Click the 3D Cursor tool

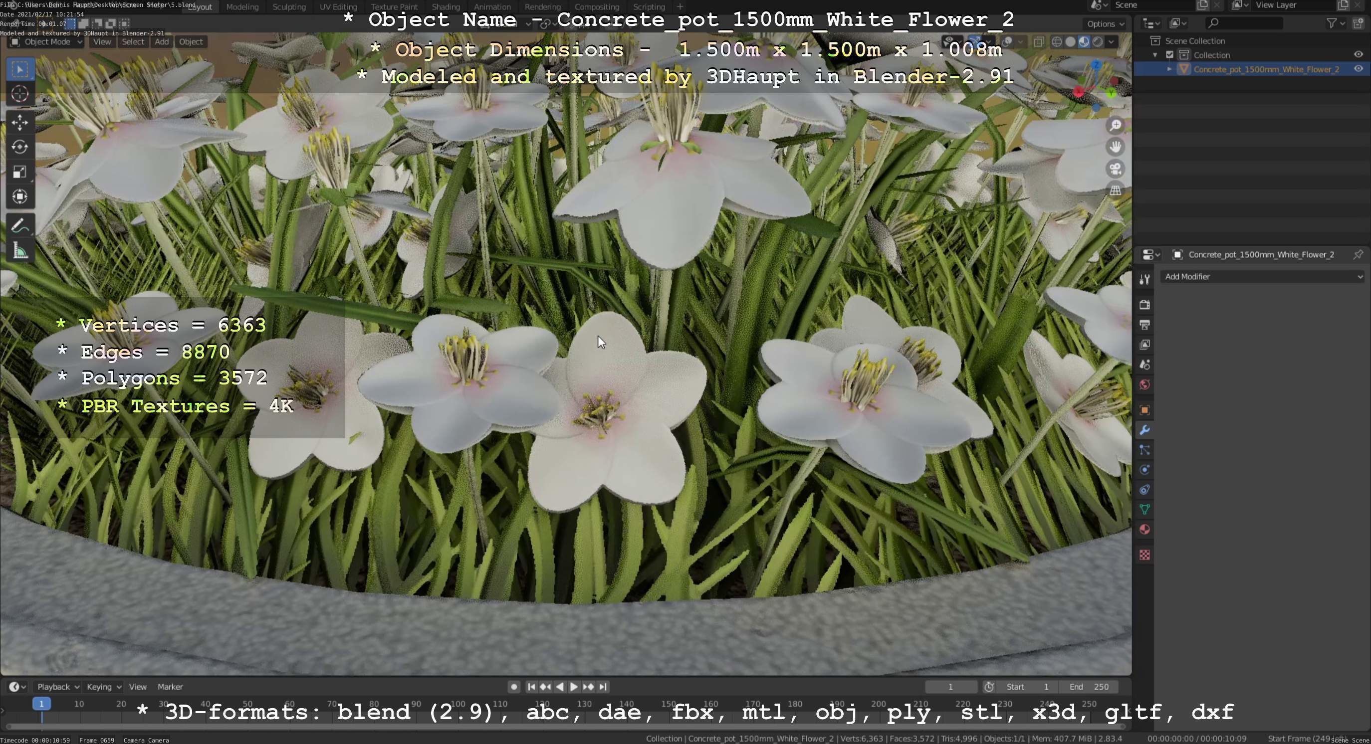19,94
